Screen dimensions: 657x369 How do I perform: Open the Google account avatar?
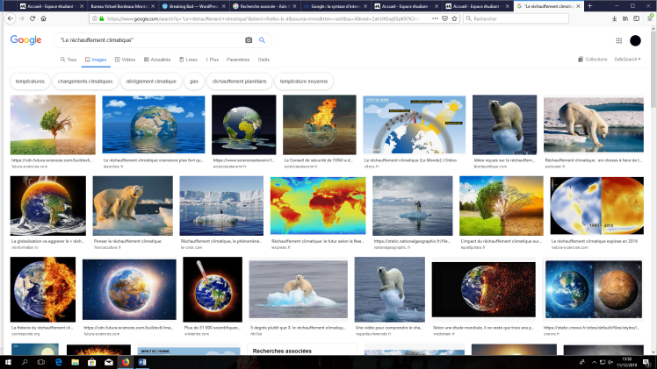click(636, 40)
